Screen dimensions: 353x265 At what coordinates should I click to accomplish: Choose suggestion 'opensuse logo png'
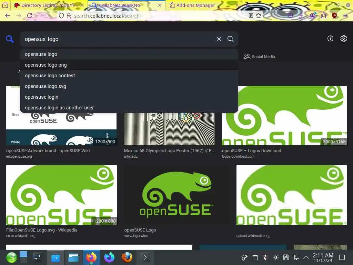tap(129, 65)
